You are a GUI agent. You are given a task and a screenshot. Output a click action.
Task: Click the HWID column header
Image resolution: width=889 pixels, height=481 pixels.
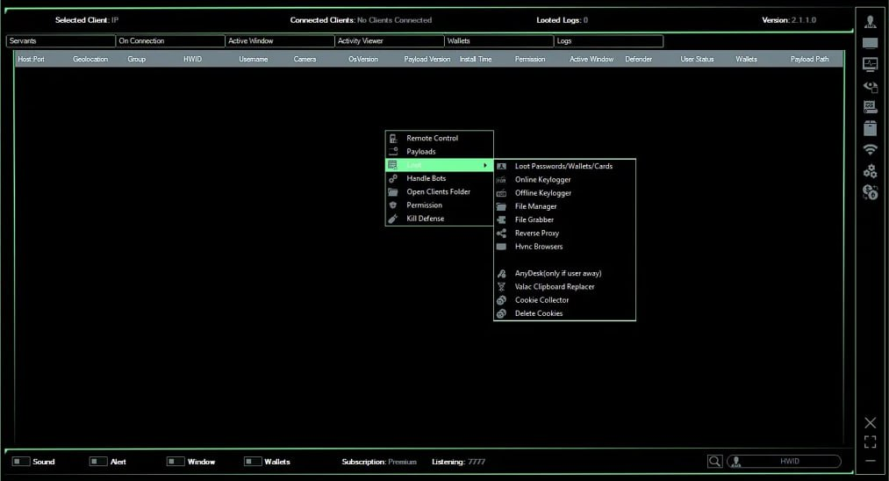coord(192,59)
